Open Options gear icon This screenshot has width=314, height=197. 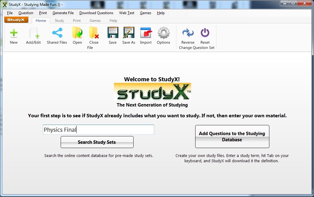163,33
